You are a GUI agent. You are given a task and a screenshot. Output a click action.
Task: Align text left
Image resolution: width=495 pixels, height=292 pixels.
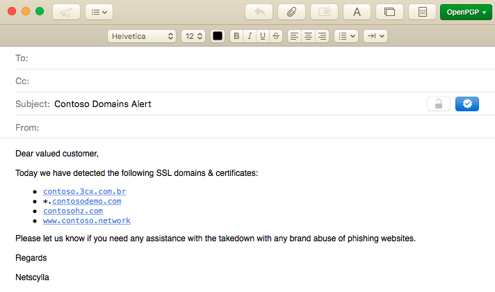pyautogui.click(x=294, y=36)
